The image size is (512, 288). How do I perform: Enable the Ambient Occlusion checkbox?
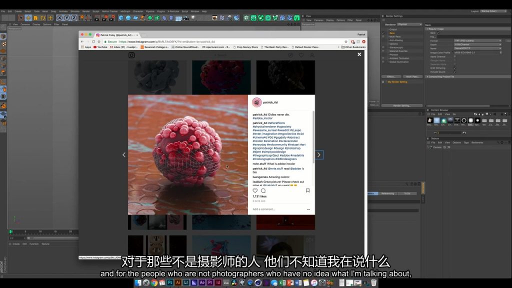(x=383, y=58)
